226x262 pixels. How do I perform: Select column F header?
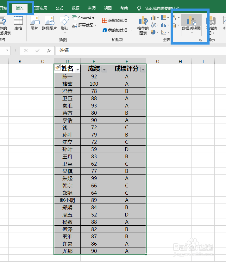[127, 61]
